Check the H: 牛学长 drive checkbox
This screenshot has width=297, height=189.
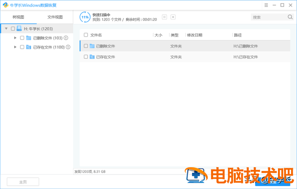click(x=13, y=29)
